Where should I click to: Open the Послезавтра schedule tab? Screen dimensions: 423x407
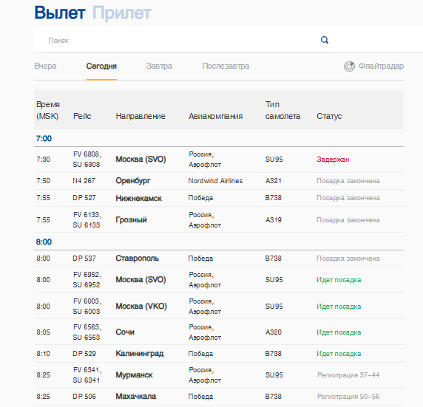tap(226, 66)
